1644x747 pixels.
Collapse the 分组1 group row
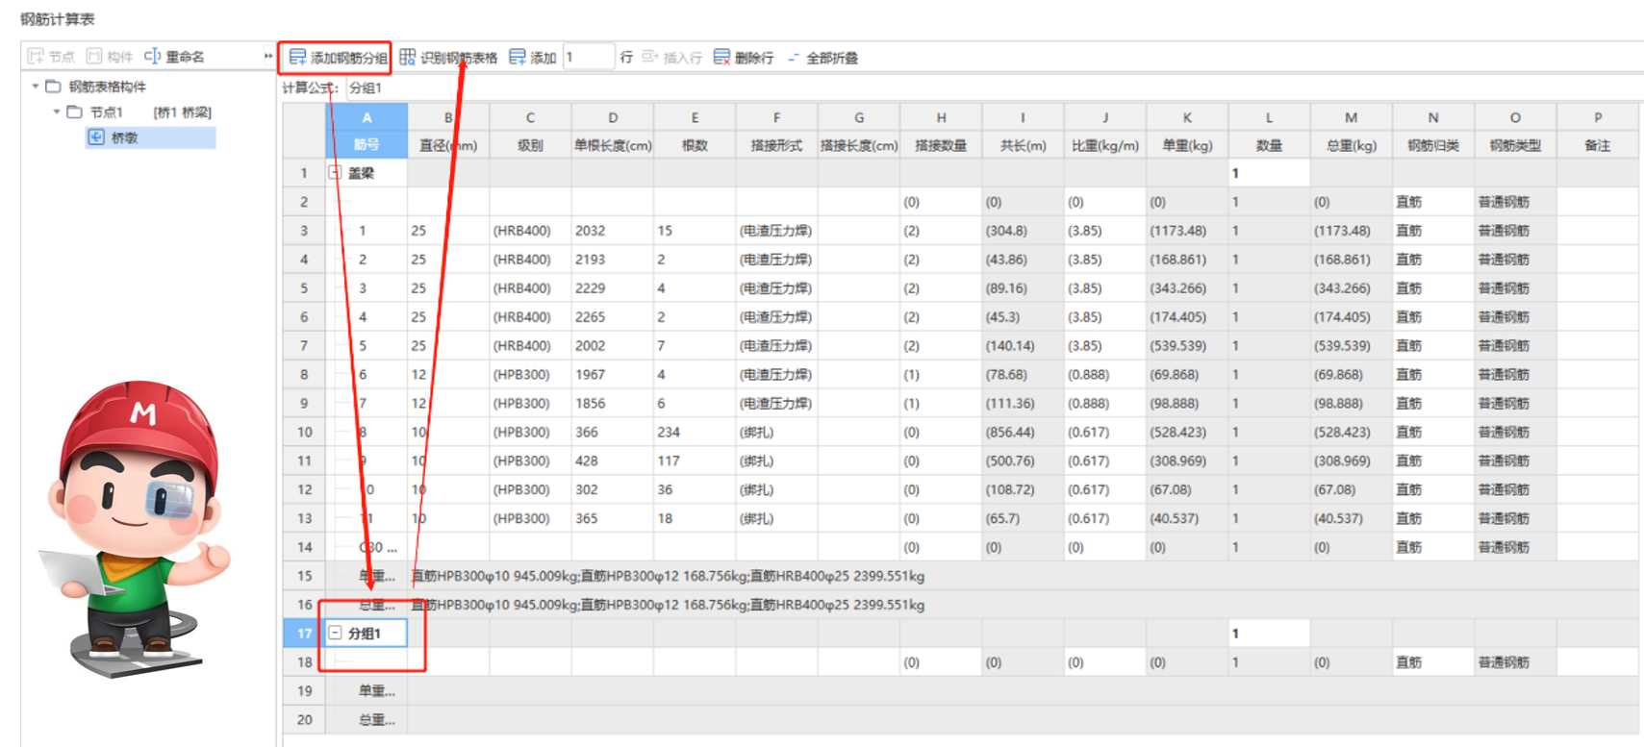[x=335, y=634]
